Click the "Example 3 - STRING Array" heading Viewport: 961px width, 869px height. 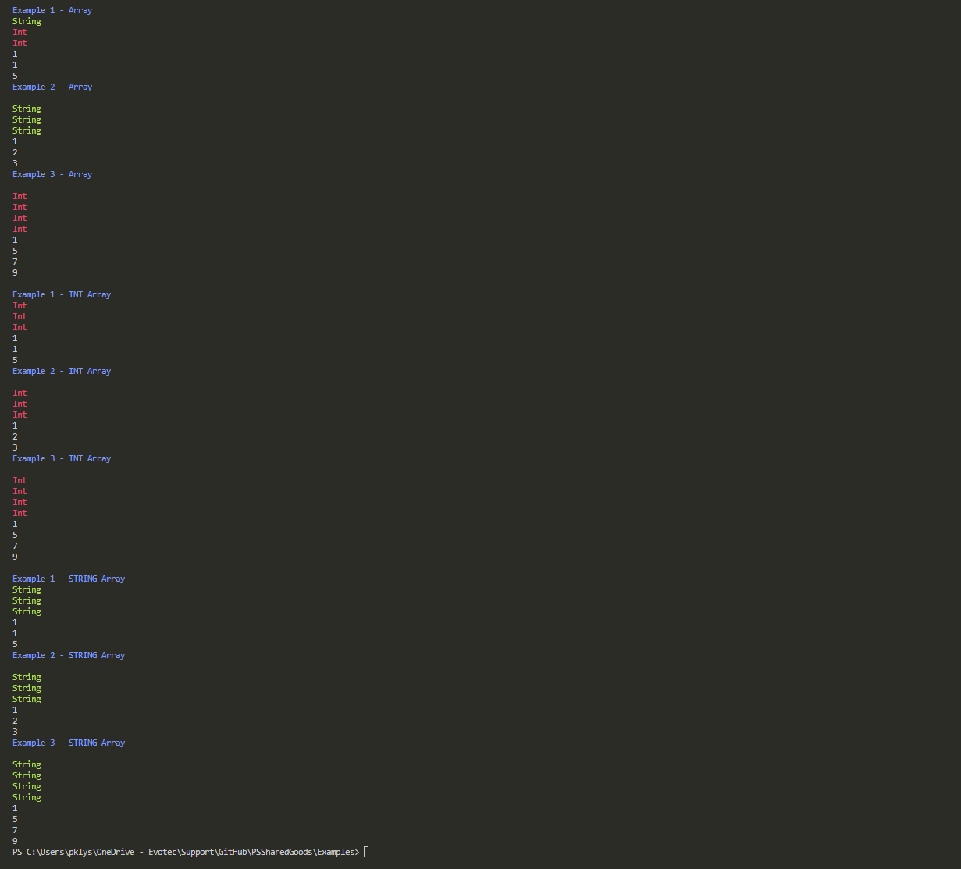coord(68,742)
